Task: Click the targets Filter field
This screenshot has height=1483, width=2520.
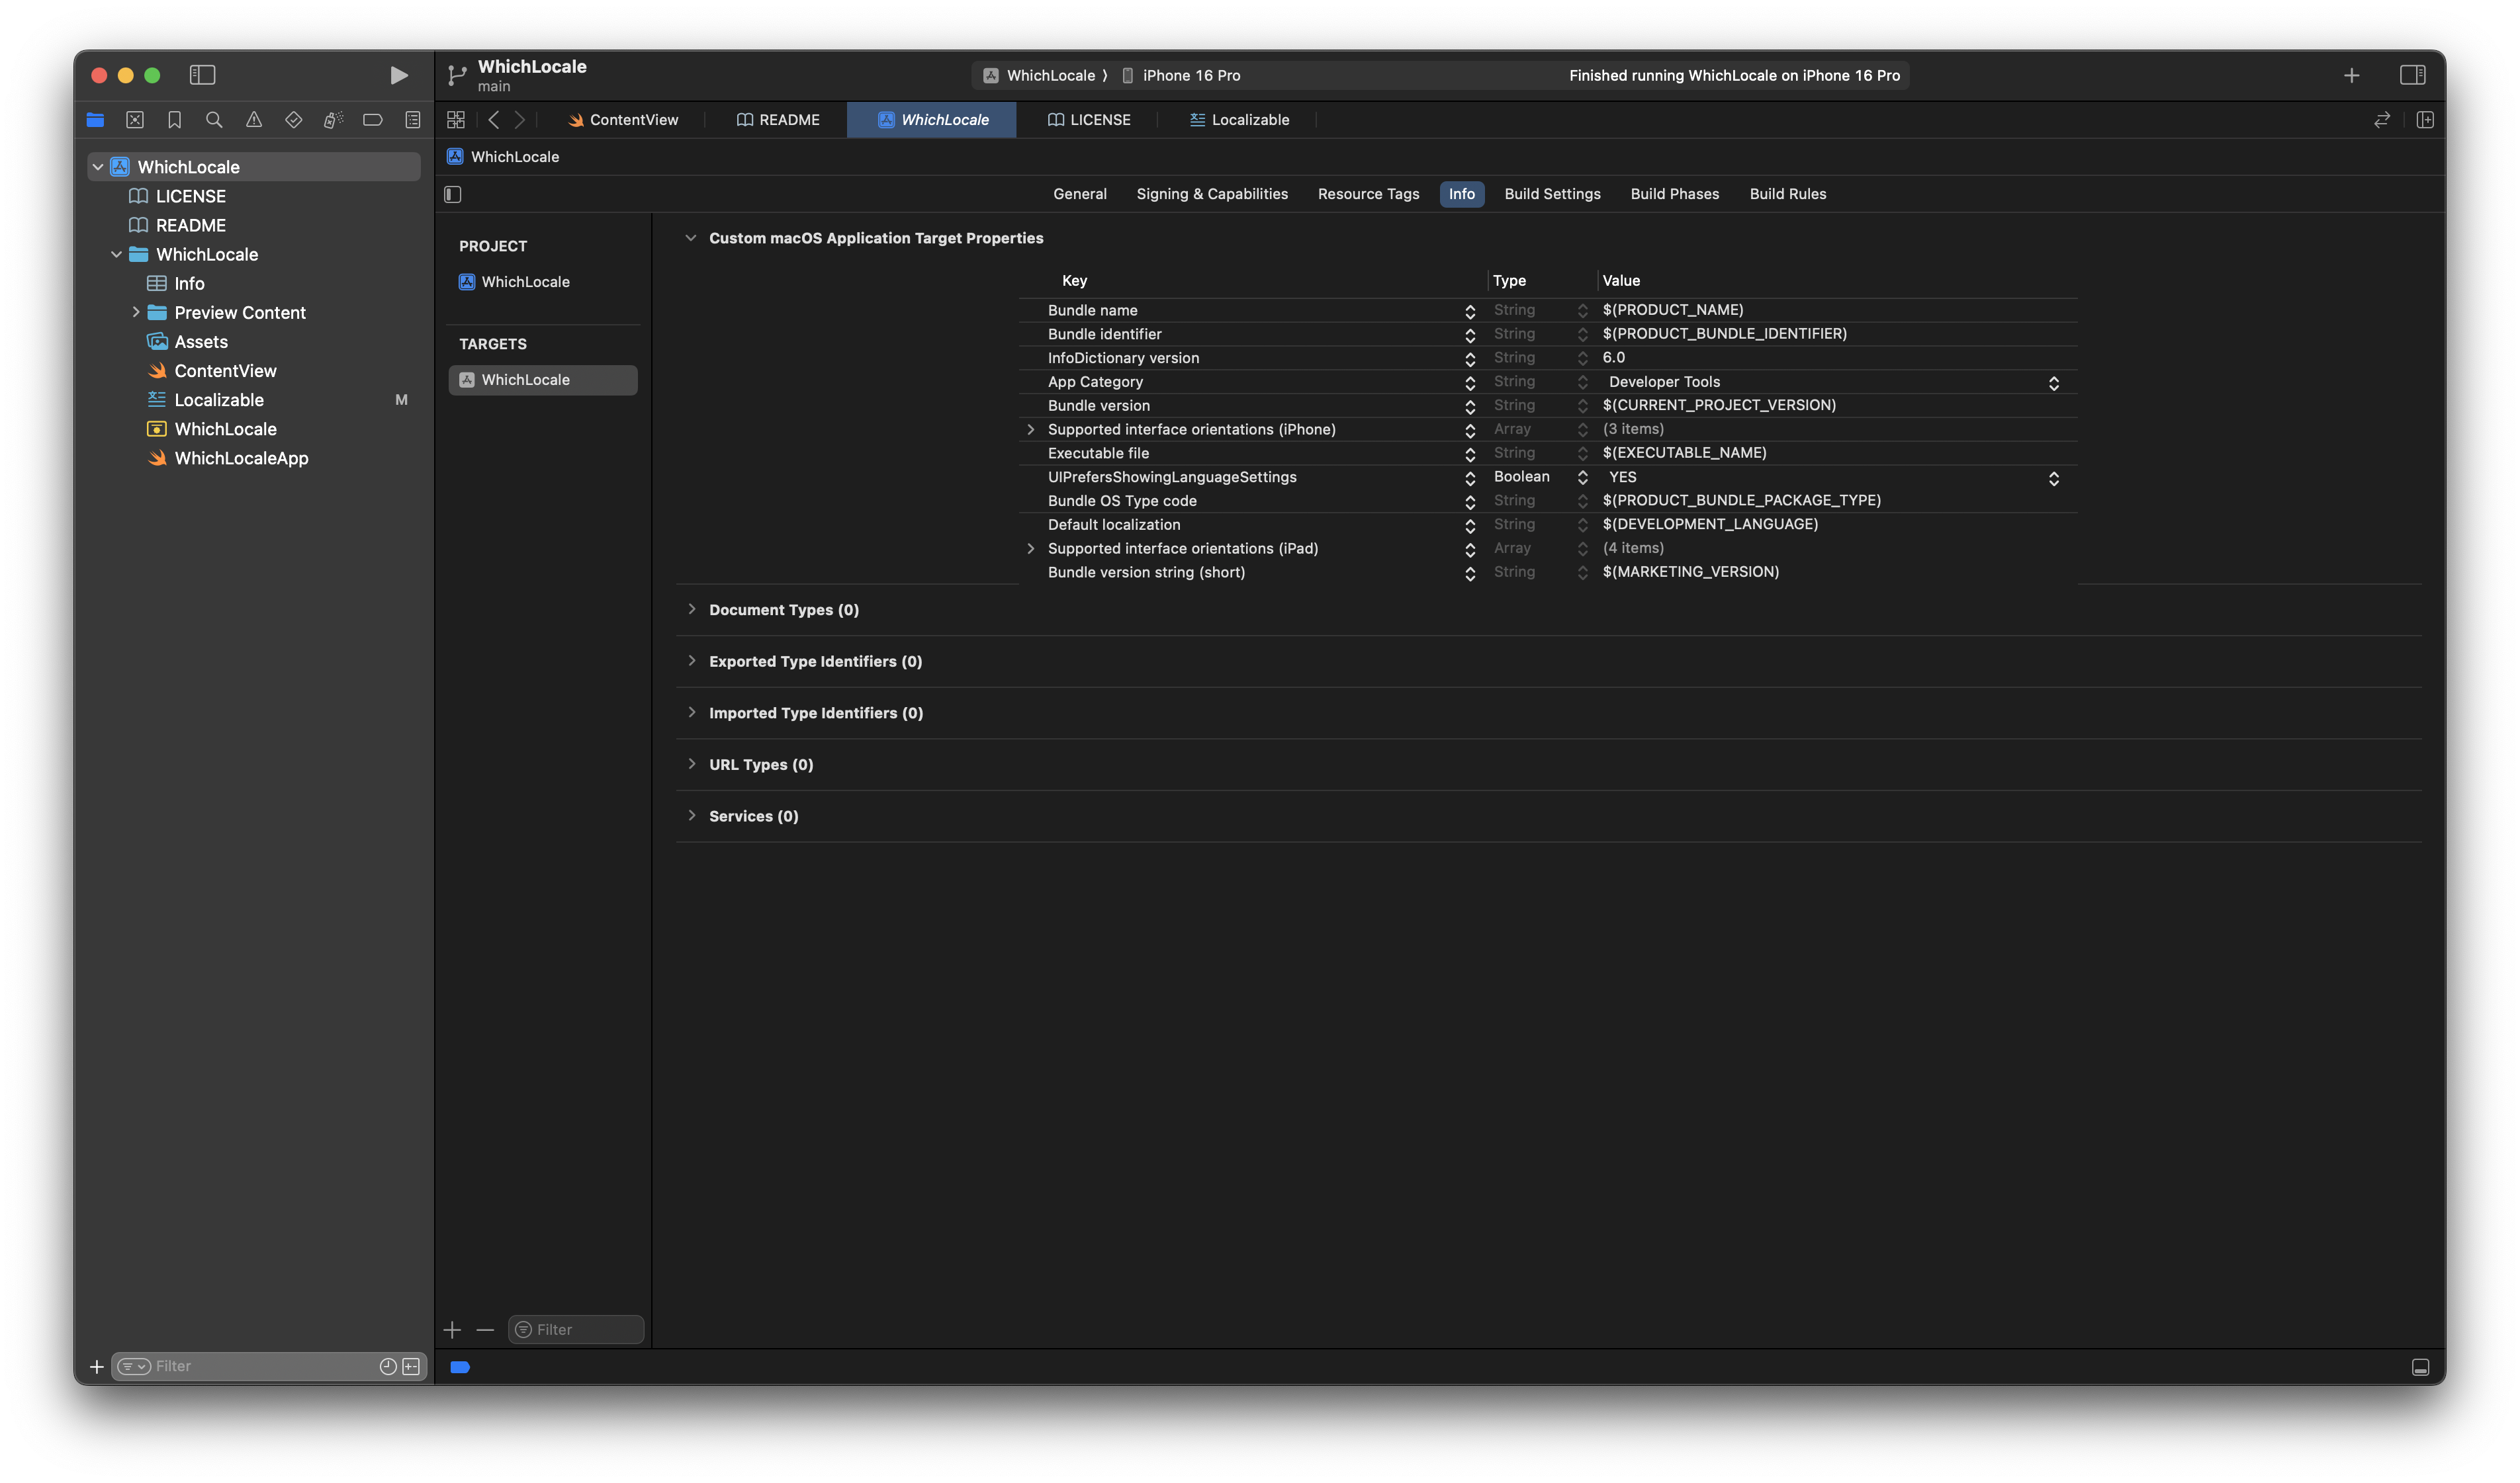Action: (577, 1329)
